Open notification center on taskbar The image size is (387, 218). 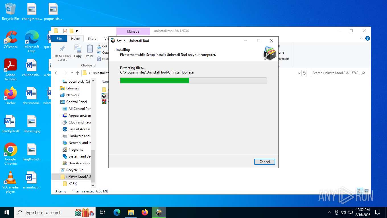pyautogui.click(x=378, y=212)
